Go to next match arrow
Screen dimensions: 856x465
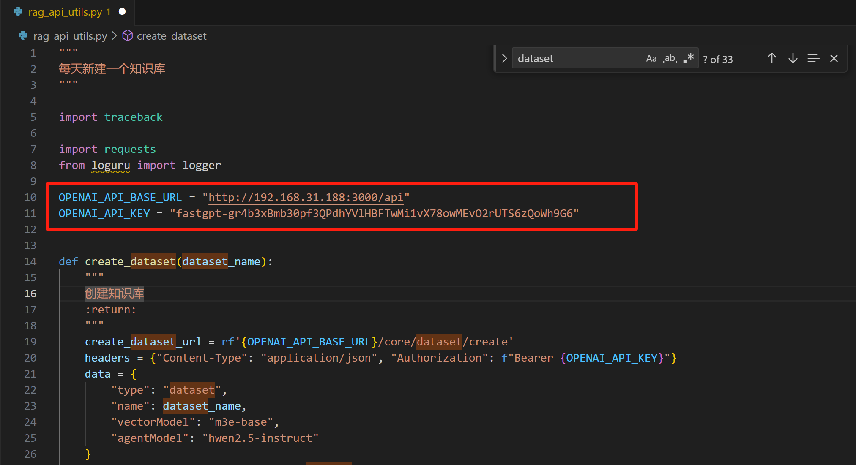(793, 58)
